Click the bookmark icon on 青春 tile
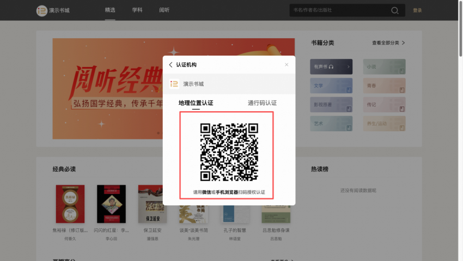 (402, 90)
